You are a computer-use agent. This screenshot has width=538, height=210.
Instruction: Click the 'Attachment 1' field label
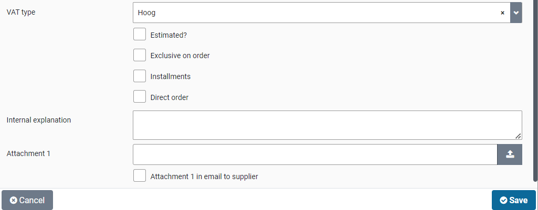[x=28, y=153]
